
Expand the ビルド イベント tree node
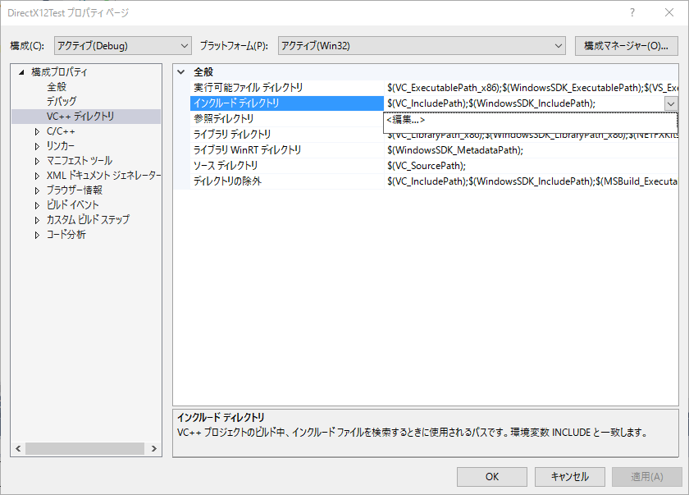pos(37,205)
